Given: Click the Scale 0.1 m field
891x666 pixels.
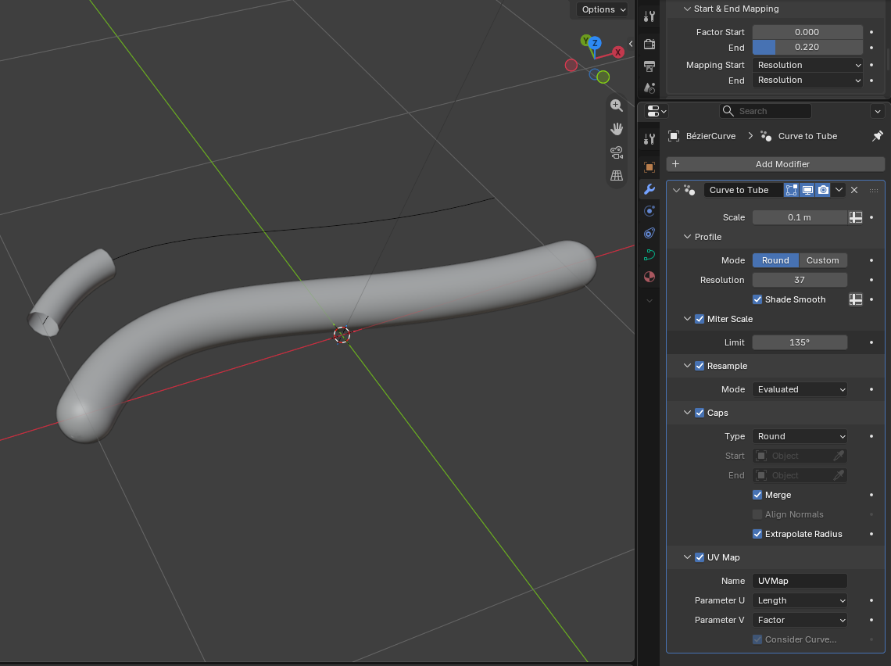Looking at the screenshot, I should tap(800, 217).
